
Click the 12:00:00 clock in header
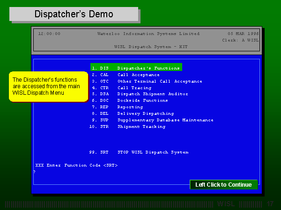pos(49,34)
